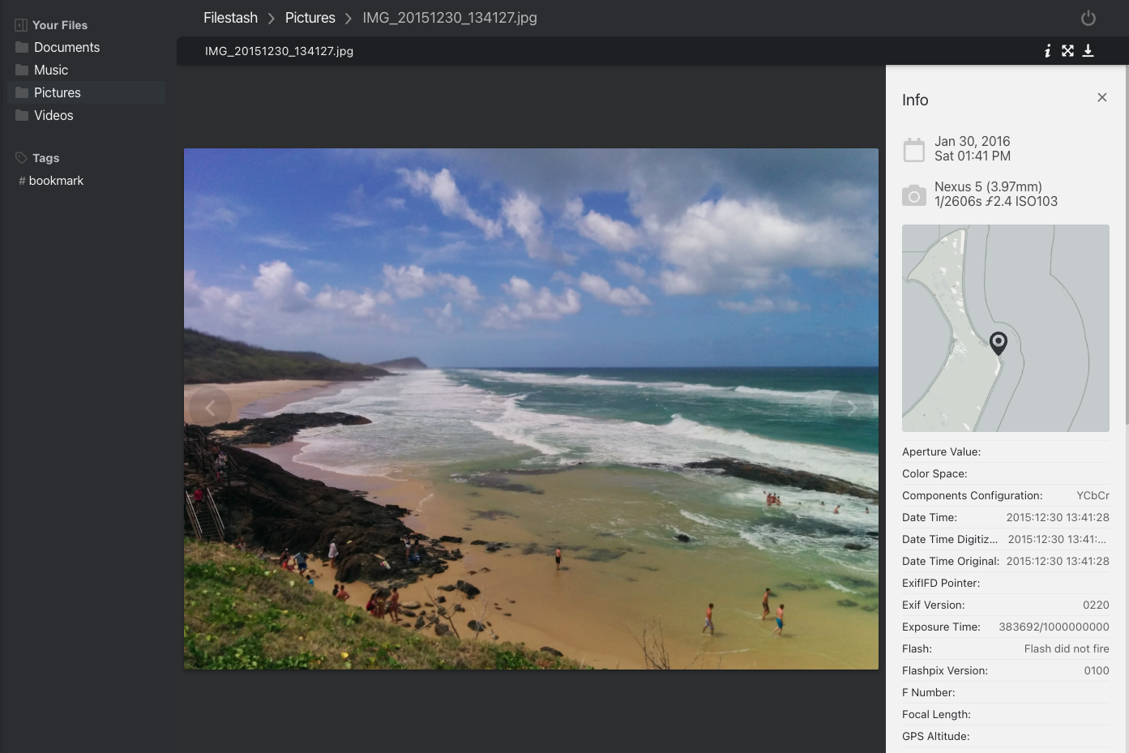Click the power logout icon
This screenshot has width=1129, height=753.
click(1088, 18)
